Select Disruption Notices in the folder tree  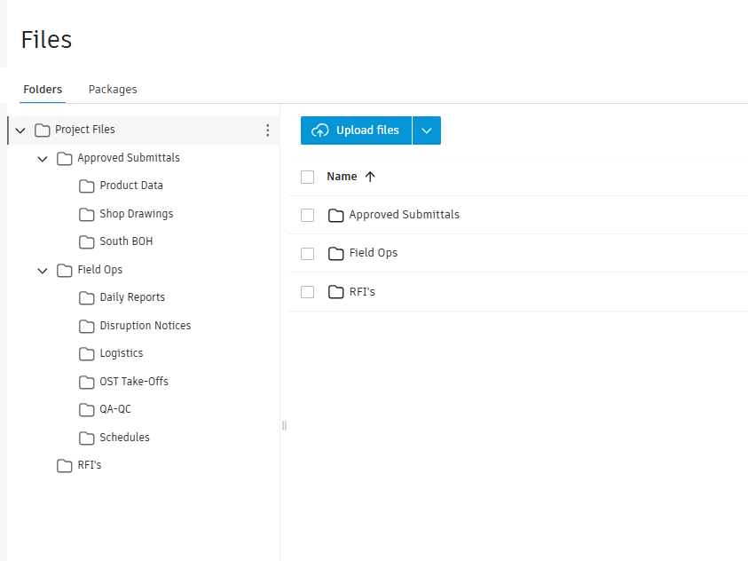[x=145, y=326]
